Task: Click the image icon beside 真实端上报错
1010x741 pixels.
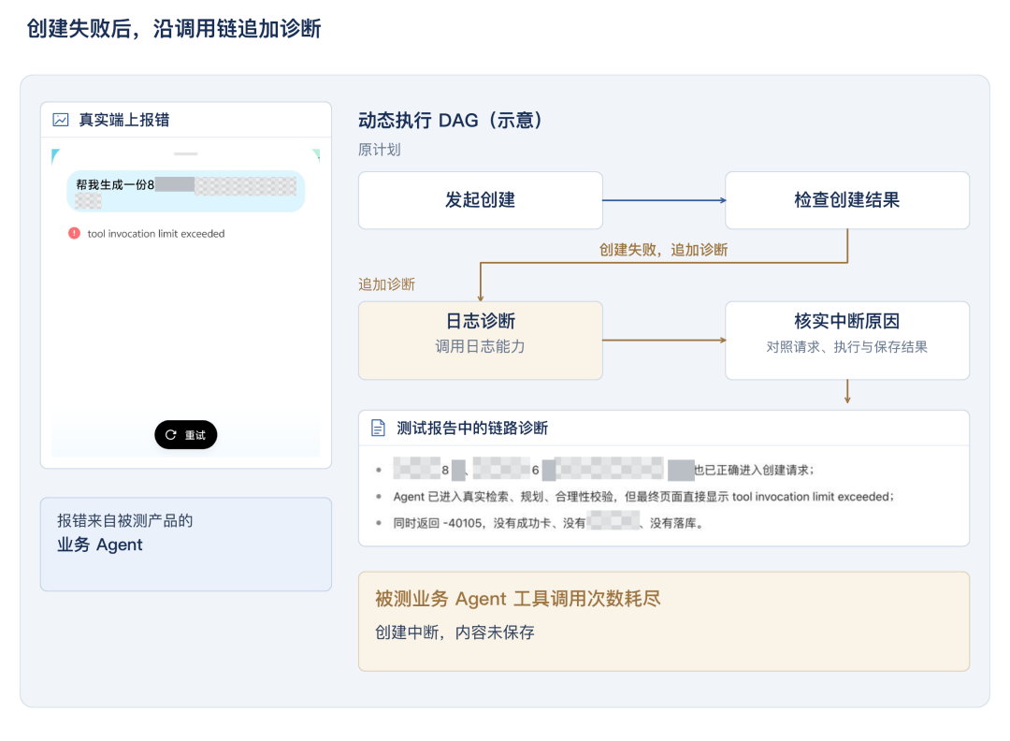Action: 61,120
